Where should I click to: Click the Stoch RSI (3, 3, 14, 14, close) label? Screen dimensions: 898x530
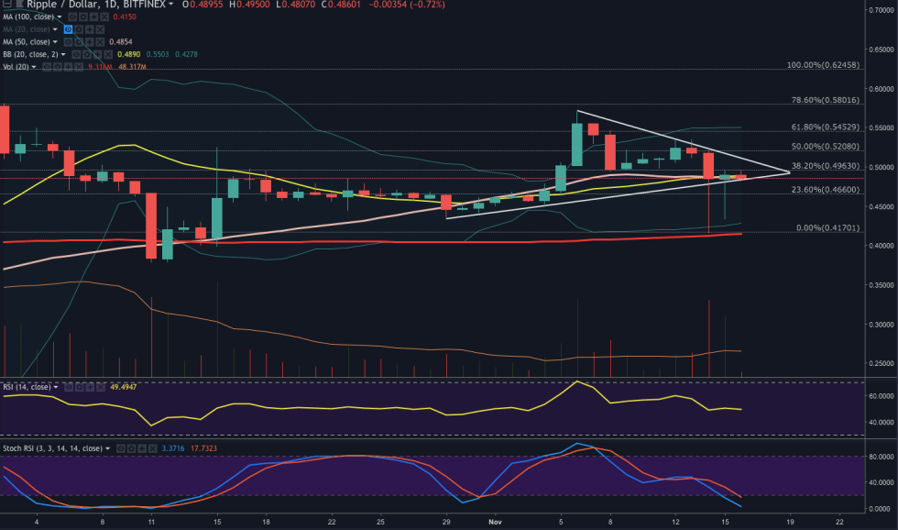point(52,448)
